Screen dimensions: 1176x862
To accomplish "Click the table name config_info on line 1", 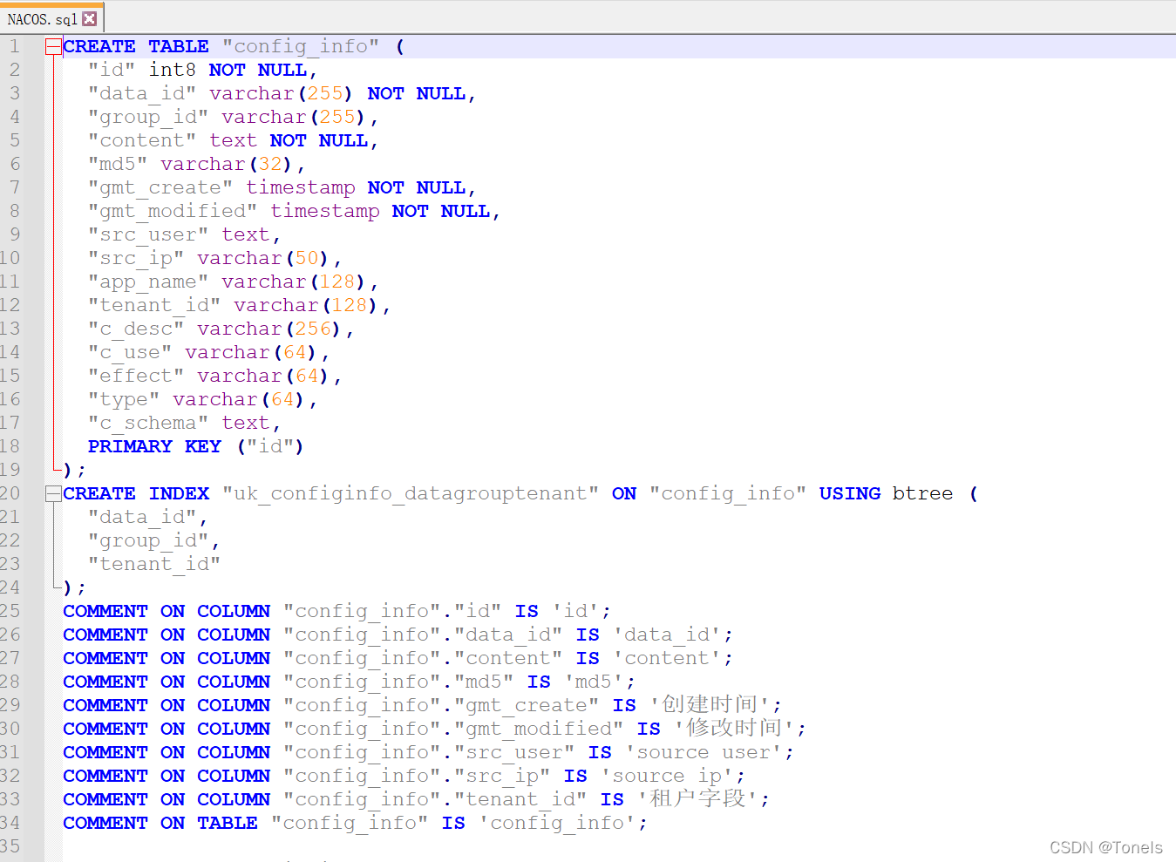I will (x=300, y=46).
